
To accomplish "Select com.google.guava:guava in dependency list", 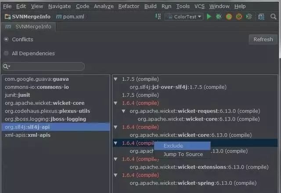I will pyautogui.click(x=36, y=79).
